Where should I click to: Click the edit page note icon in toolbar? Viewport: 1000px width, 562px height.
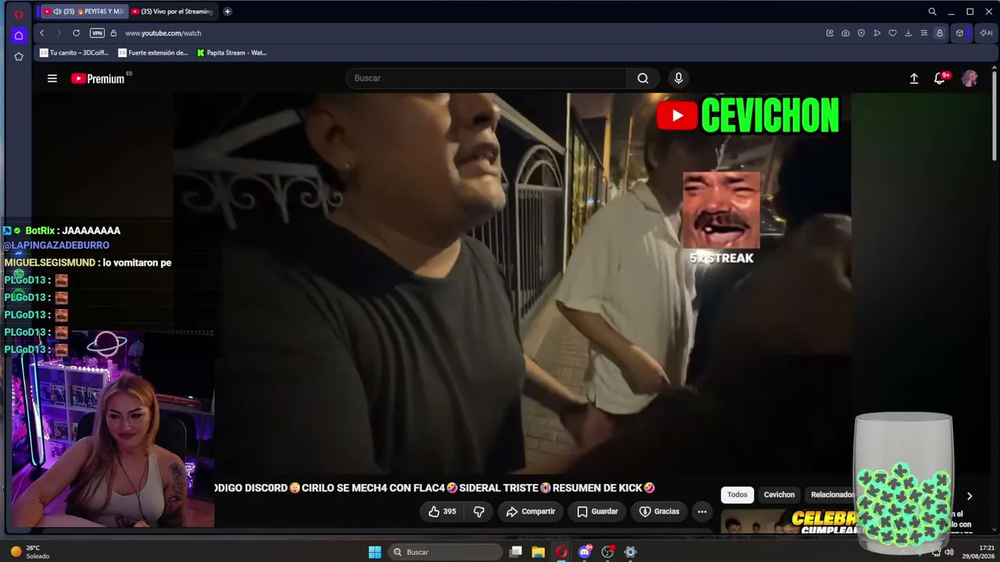coord(830,33)
